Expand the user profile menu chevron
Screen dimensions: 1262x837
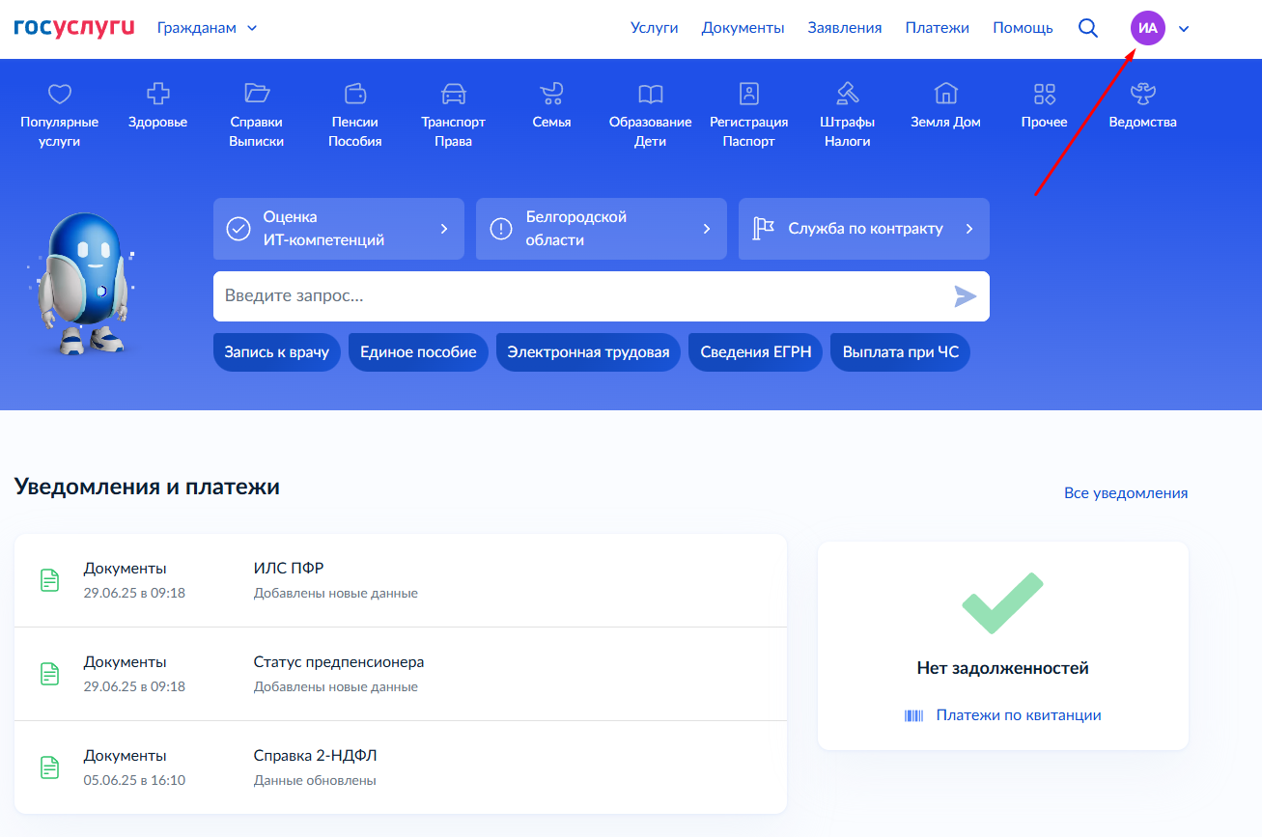point(1184,29)
